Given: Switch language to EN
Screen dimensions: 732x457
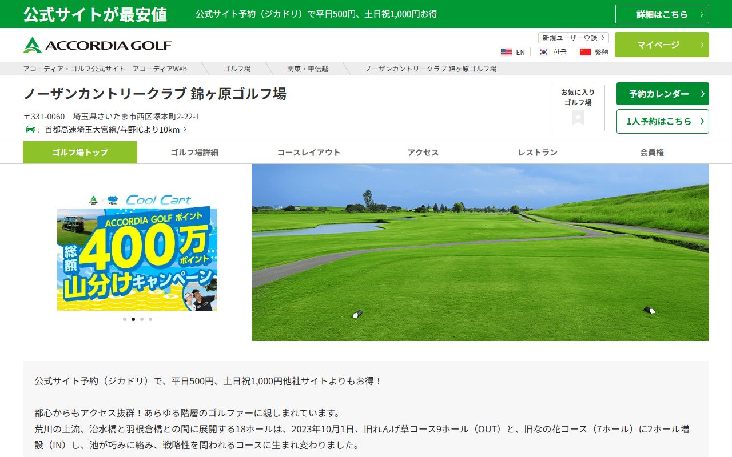Looking at the screenshot, I should [520, 52].
